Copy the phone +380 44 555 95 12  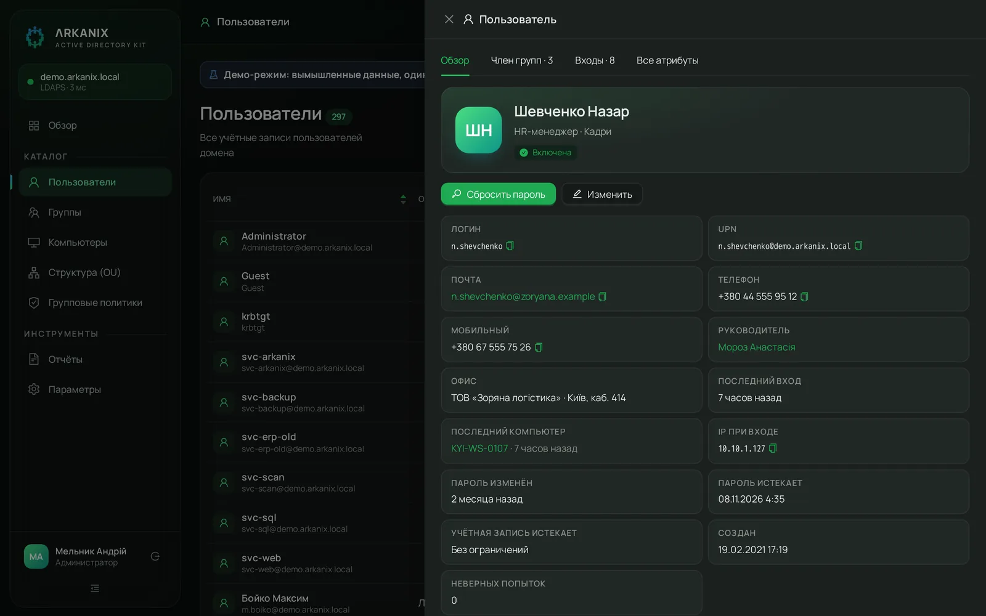point(804,296)
